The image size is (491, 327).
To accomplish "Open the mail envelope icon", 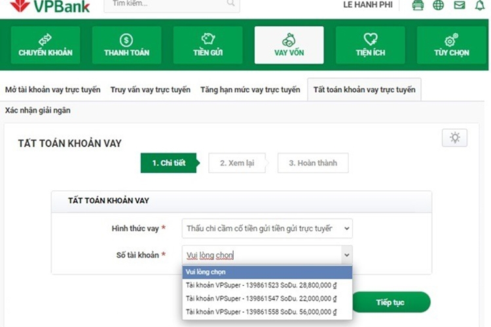I will point(460,5).
